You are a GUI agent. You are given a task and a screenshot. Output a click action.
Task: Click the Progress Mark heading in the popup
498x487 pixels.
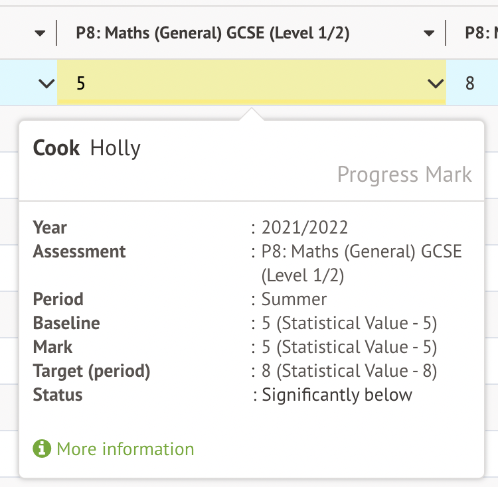point(404,174)
